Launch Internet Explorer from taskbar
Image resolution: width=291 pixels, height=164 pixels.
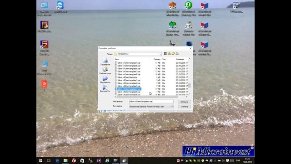[x=107, y=160]
